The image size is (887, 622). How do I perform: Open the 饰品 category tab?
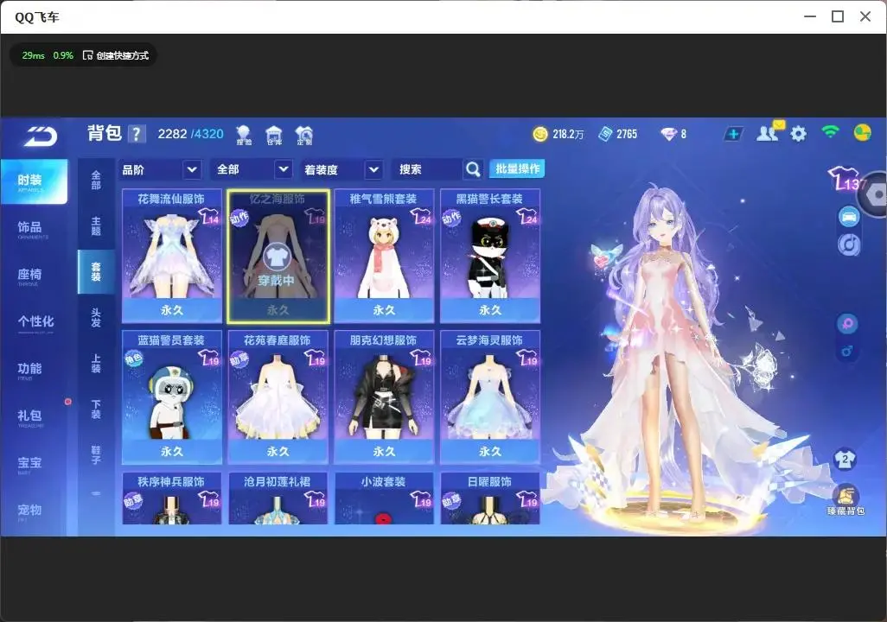[30, 228]
